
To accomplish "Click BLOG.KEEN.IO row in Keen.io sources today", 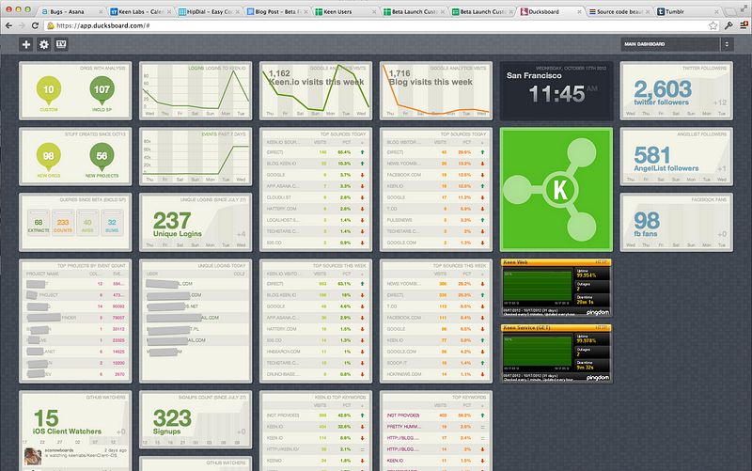I will tap(316, 164).
